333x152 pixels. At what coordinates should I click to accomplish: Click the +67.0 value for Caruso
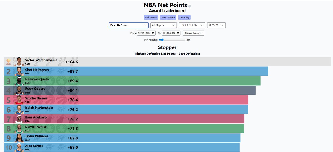pyautogui.click(x=73, y=148)
